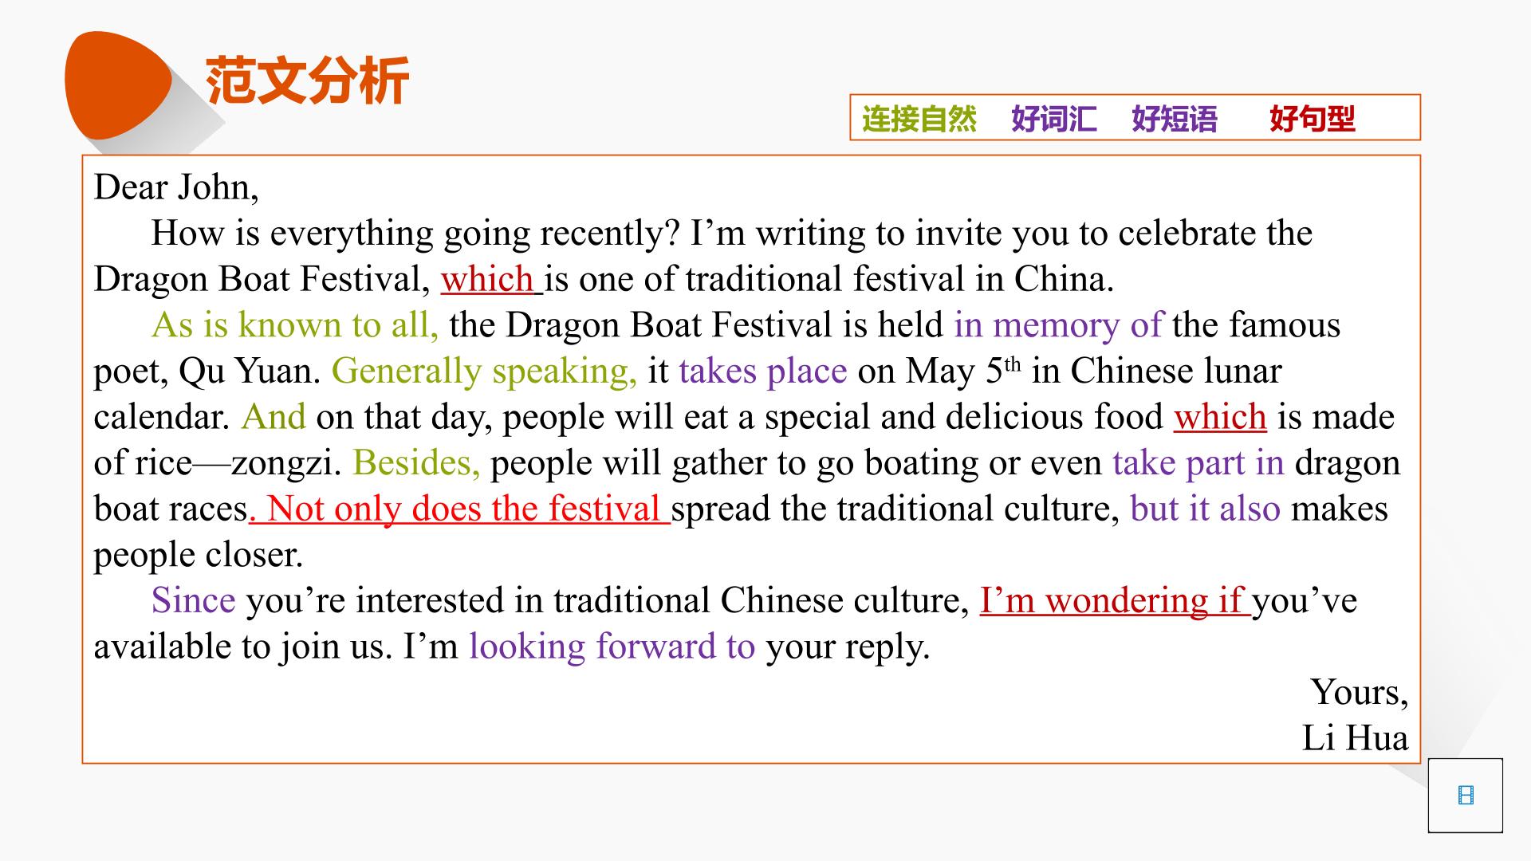1531x861 pixels.
Task: Click the purple 好短语 legend label
Action: point(1175,119)
